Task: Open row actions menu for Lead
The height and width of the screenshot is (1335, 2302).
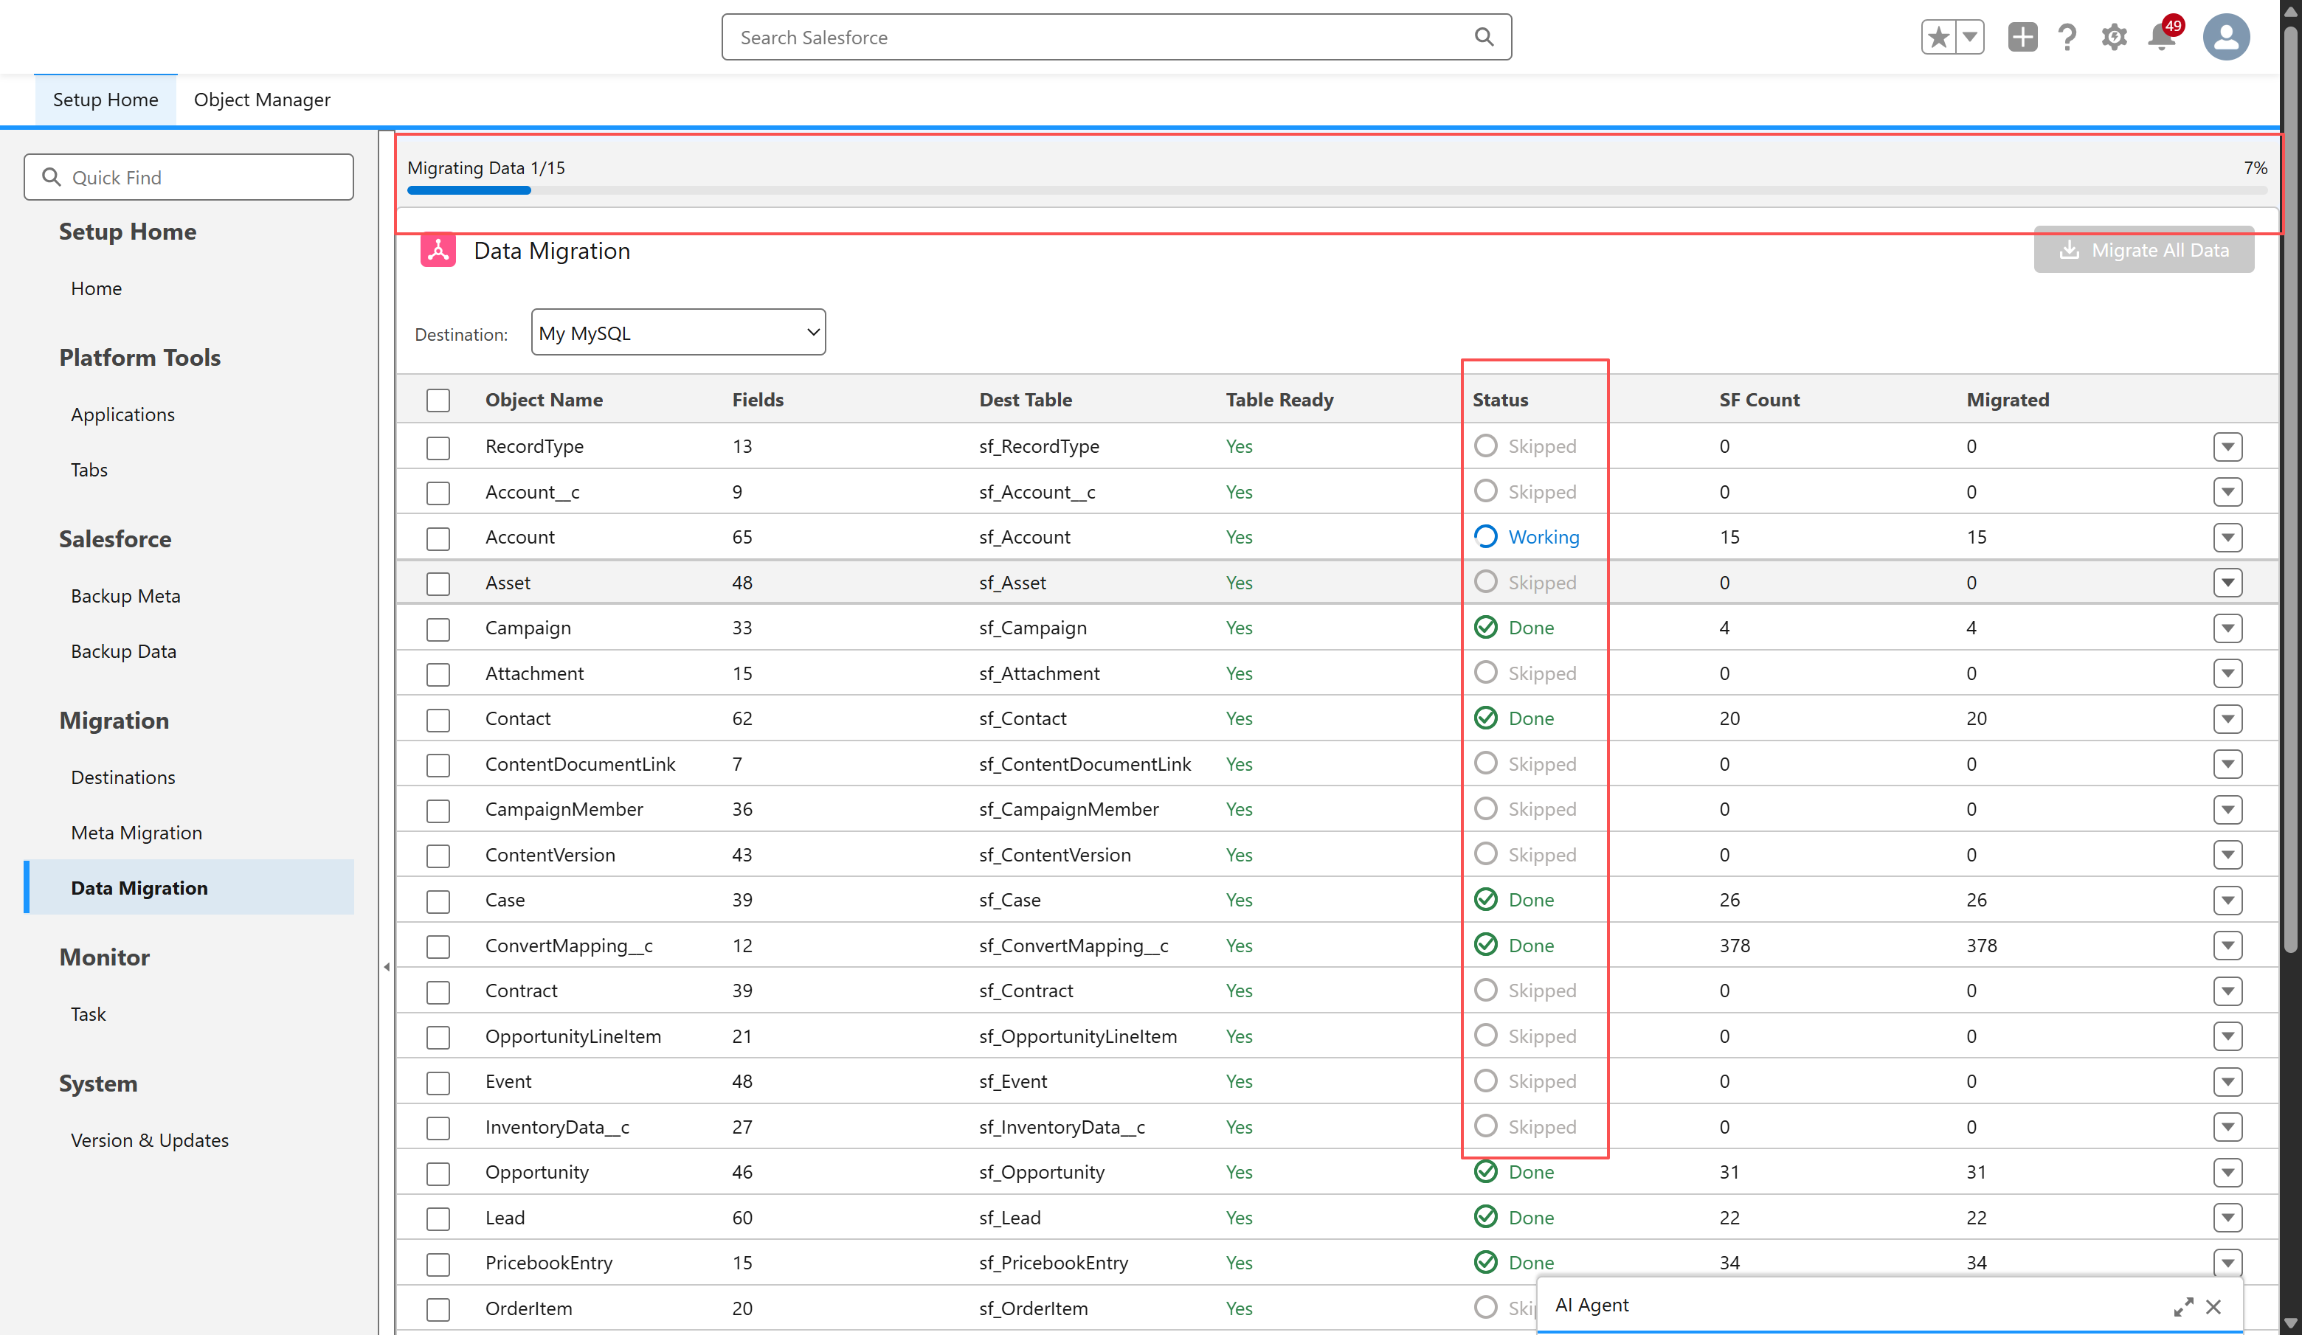Action: tap(2227, 1217)
